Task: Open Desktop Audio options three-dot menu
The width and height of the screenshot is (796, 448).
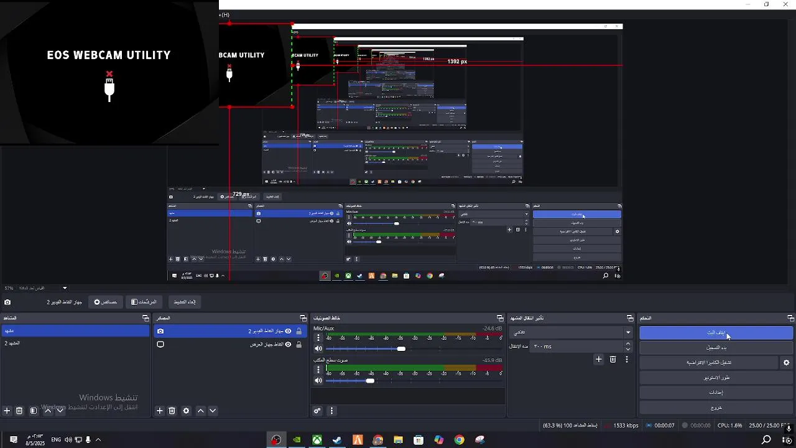Action: (x=318, y=370)
